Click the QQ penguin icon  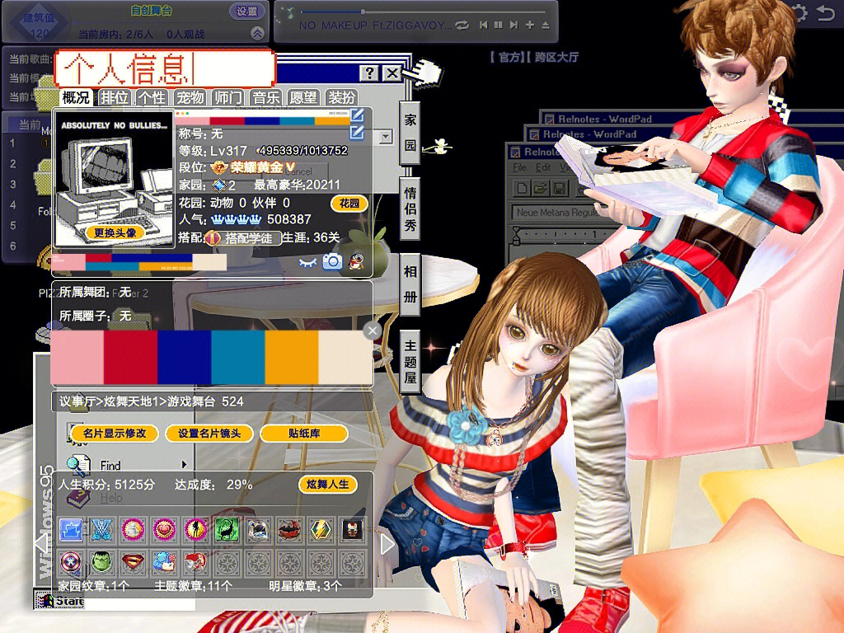(355, 261)
